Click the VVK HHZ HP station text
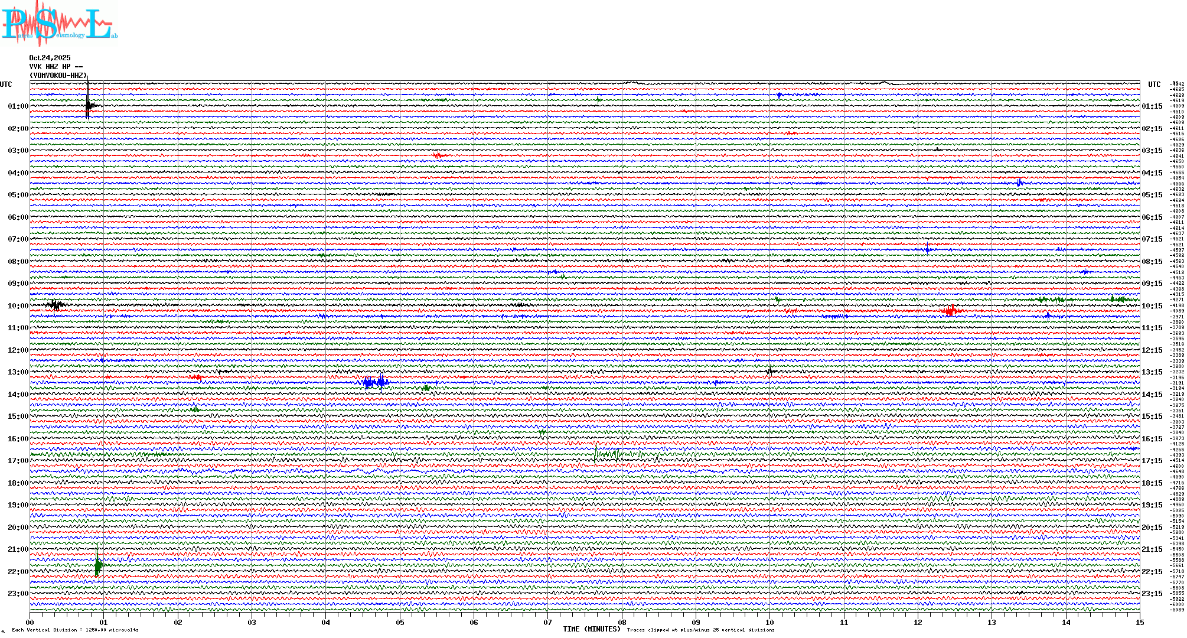This screenshot has height=638, width=1187. [x=50, y=67]
